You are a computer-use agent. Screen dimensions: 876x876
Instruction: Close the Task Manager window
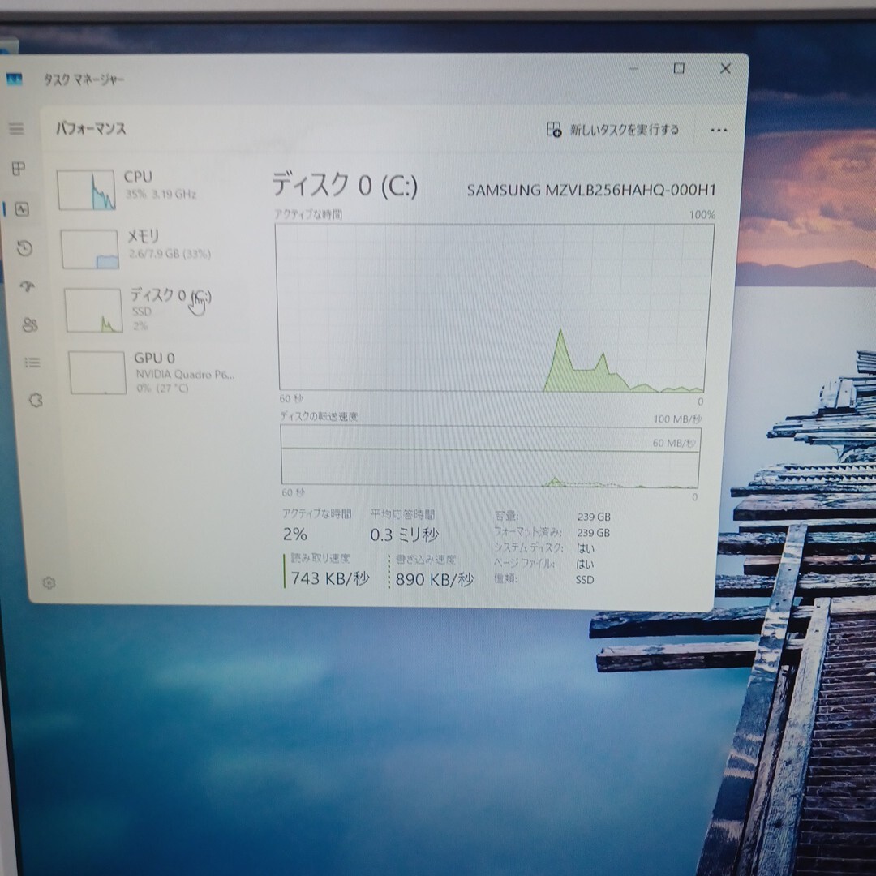point(725,68)
